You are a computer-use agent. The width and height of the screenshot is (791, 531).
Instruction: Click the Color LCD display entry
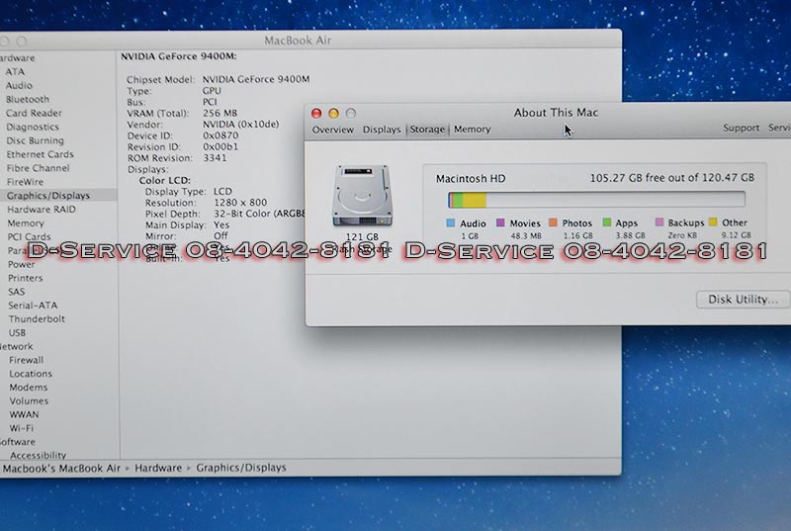click(164, 181)
